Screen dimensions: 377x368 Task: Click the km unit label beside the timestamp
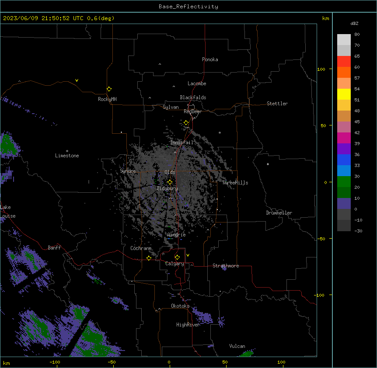[326, 18]
